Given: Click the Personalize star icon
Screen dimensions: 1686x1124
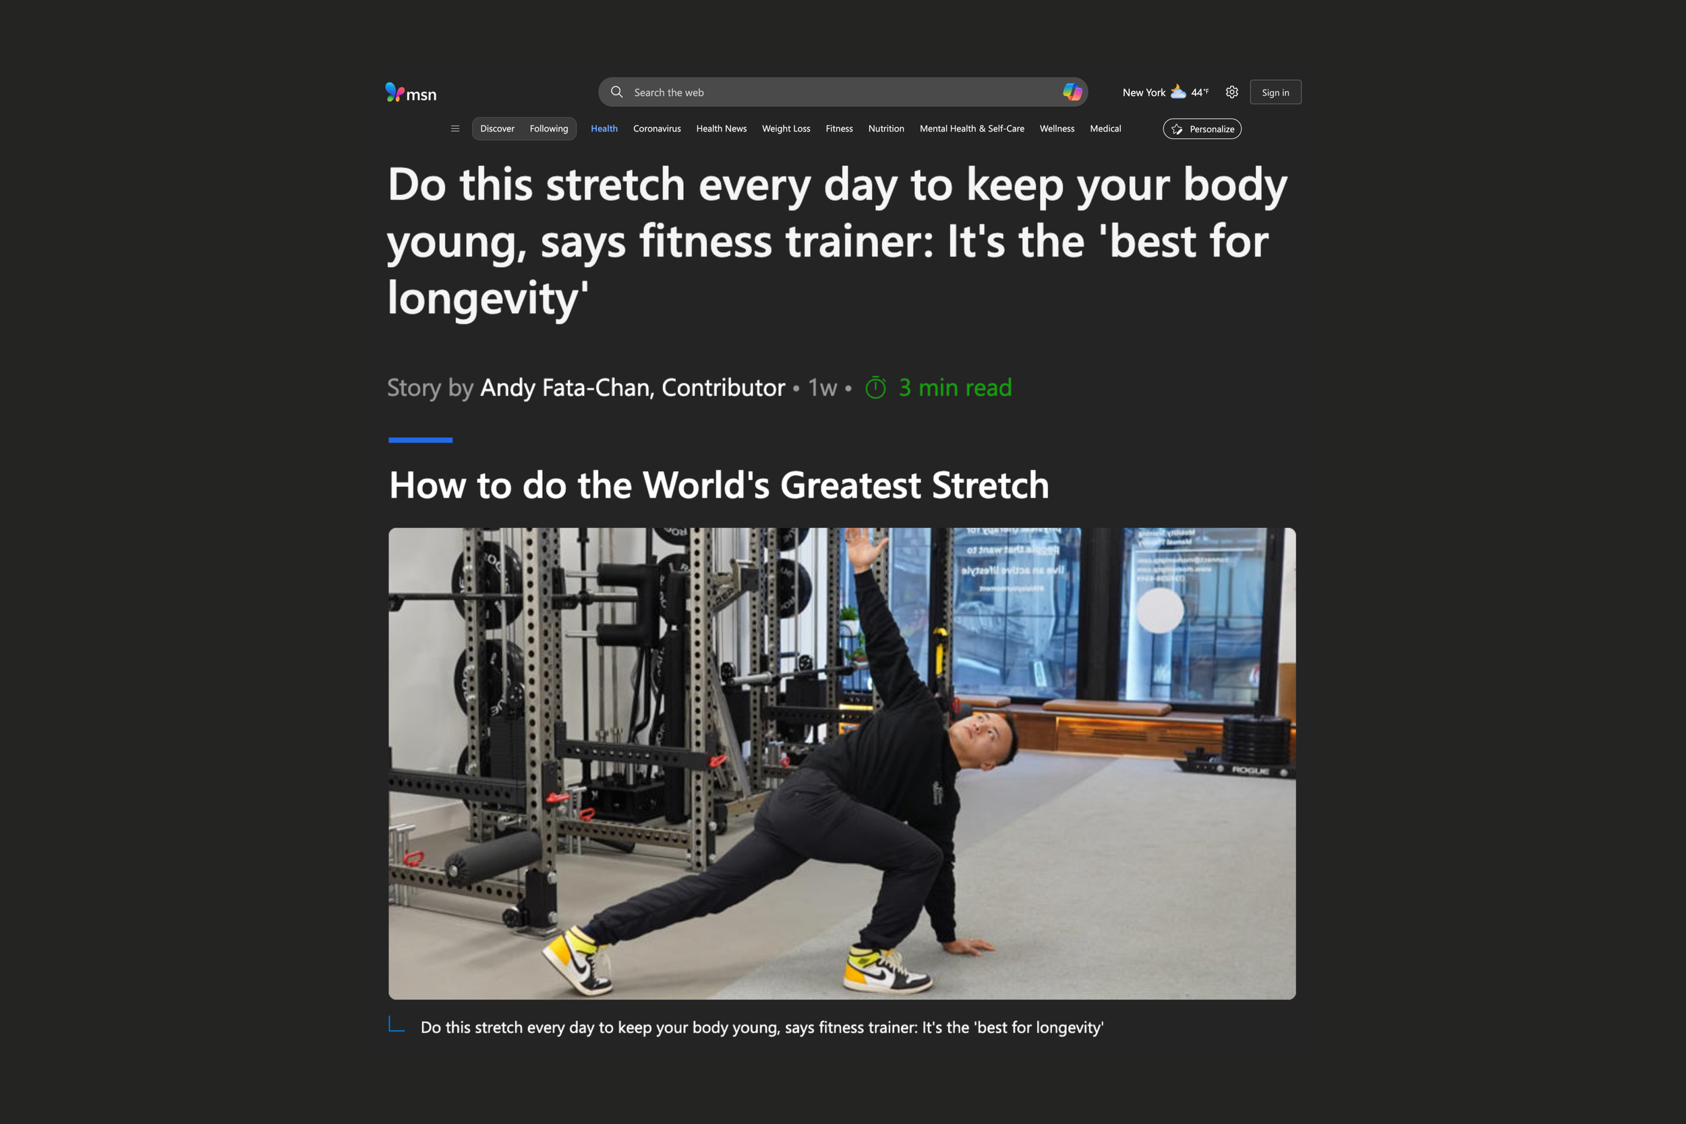Looking at the screenshot, I should (x=1176, y=129).
